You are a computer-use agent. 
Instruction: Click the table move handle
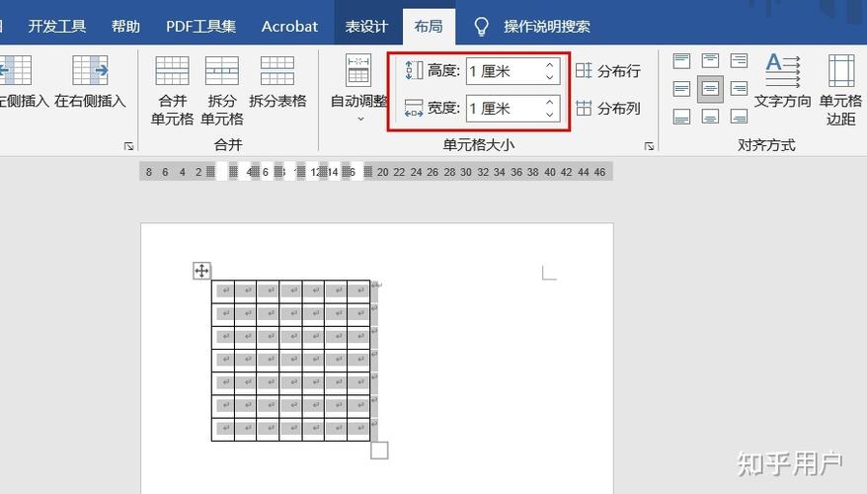pos(201,271)
